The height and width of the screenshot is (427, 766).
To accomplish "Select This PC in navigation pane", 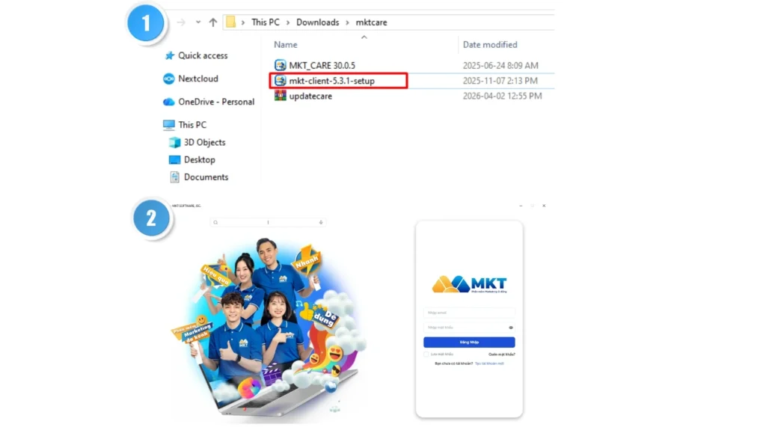I will click(x=192, y=125).
